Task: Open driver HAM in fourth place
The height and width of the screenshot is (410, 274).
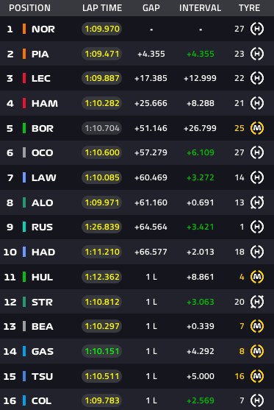Action: (45, 103)
